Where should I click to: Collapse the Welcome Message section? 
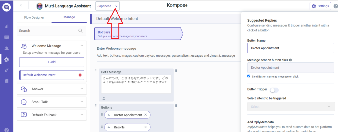click(x=82, y=46)
